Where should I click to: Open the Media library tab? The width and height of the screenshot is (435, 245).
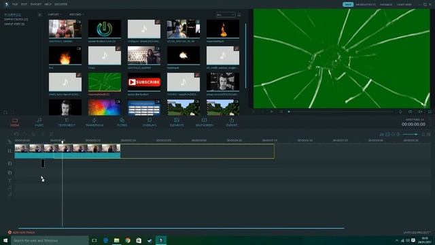click(x=15, y=122)
